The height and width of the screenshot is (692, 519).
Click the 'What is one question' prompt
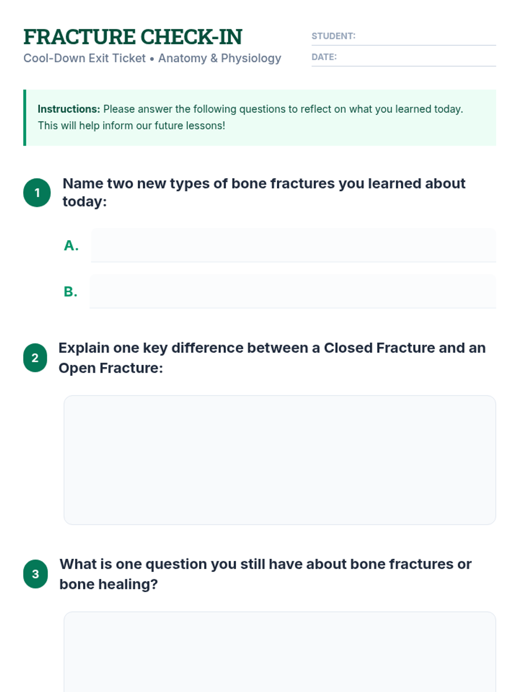pyautogui.click(x=265, y=574)
